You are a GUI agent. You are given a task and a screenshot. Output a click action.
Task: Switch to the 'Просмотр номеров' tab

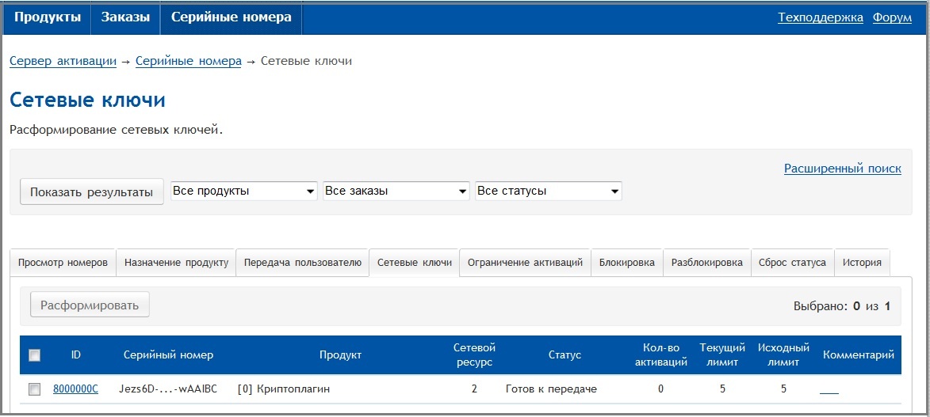[x=63, y=263]
